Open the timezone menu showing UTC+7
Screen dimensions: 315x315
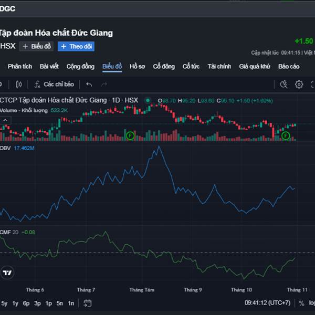click(267, 303)
